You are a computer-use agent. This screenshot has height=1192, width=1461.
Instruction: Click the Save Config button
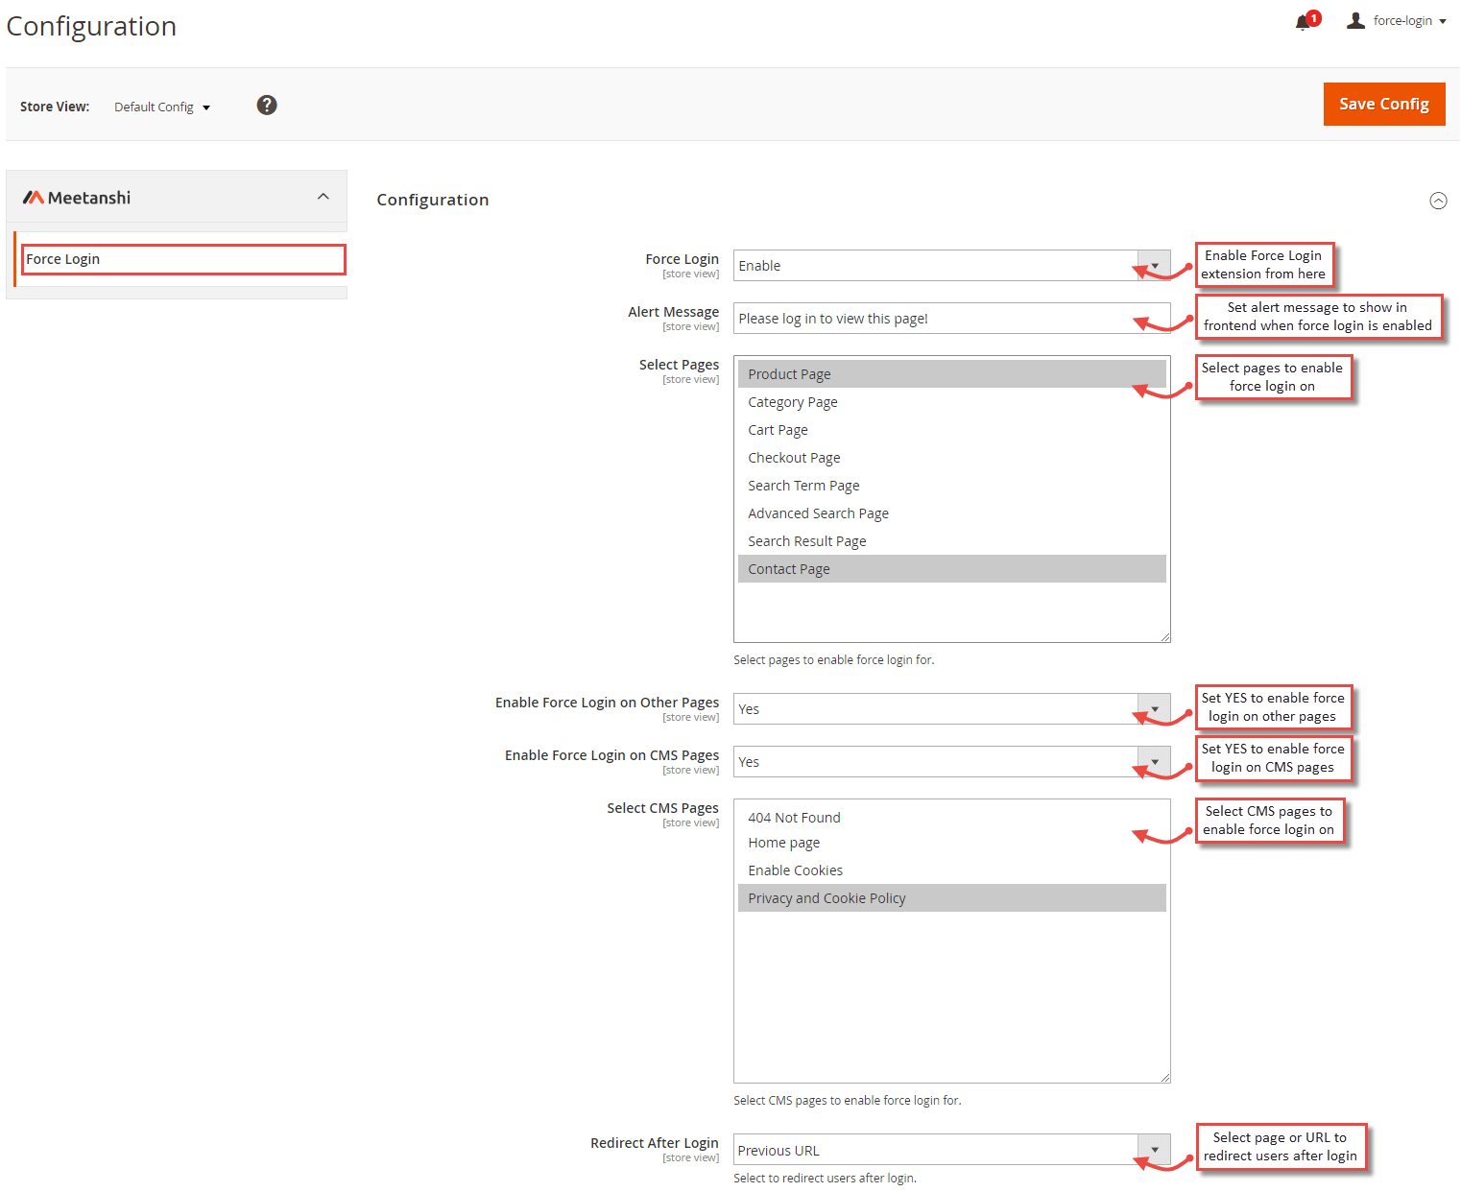pos(1383,104)
